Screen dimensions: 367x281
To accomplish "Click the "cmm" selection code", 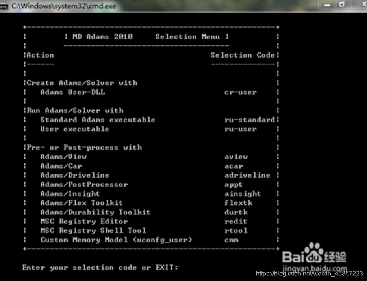I will [231, 240].
